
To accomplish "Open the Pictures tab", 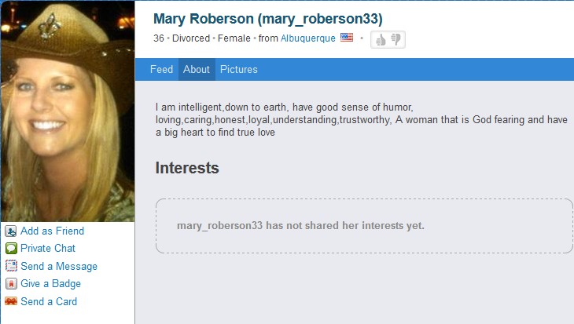I will pyautogui.click(x=239, y=69).
